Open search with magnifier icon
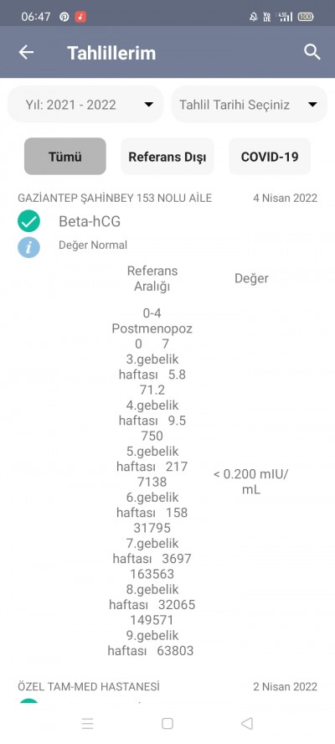335x744 pixels. pos(312,52)
